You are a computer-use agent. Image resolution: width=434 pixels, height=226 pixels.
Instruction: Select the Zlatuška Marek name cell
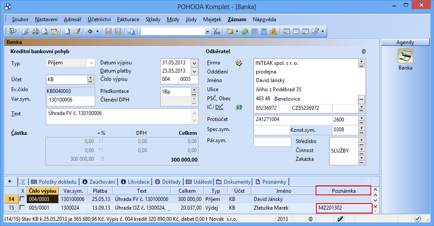pos(284,208)
